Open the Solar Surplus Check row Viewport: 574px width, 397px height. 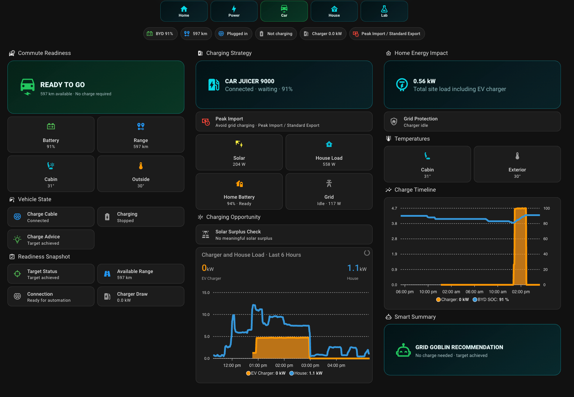pyautogui.click(x=284, y=235)
